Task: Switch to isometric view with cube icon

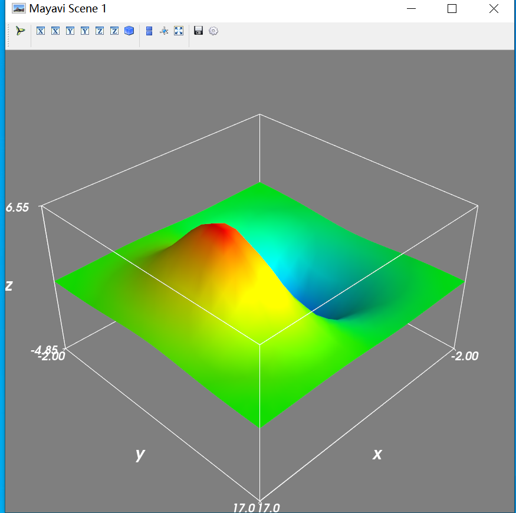Action: click(129, 31)
